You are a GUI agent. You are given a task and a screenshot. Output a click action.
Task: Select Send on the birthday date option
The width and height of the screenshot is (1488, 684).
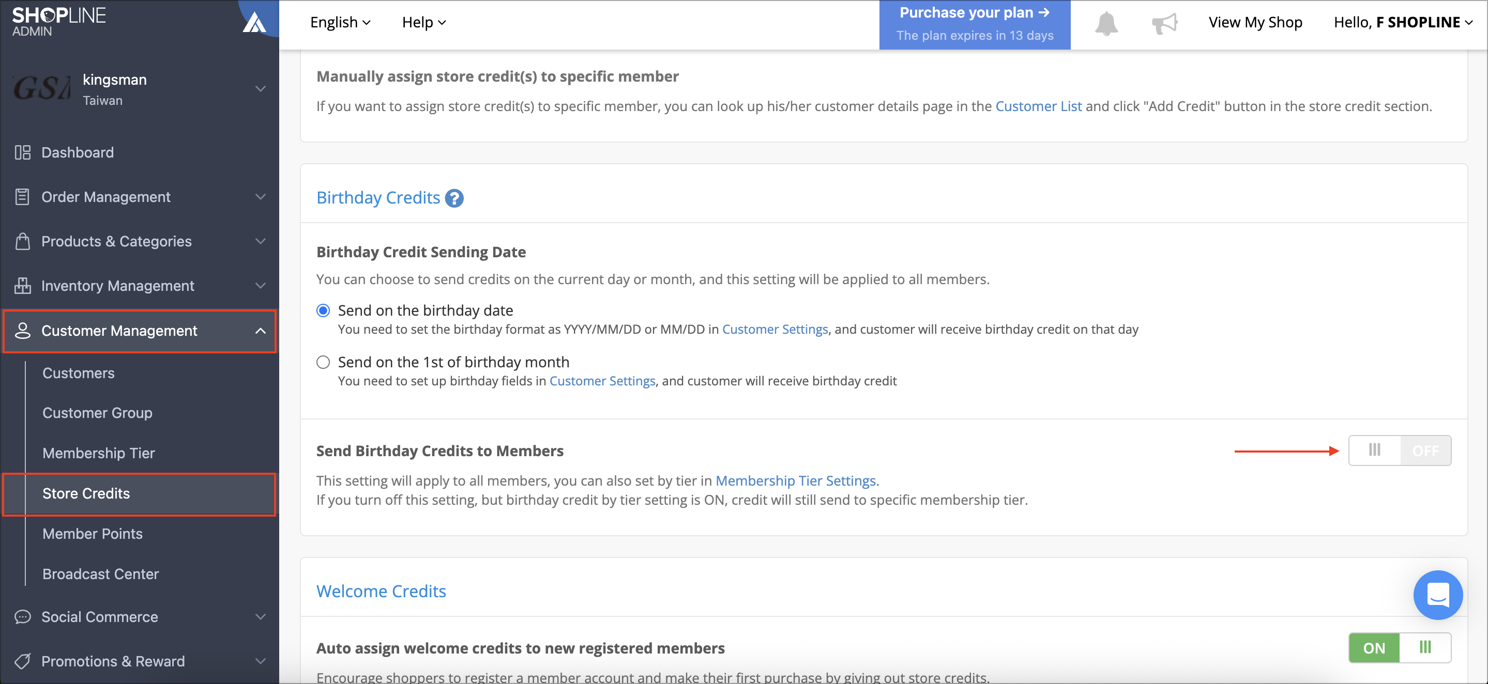(323, 310)
